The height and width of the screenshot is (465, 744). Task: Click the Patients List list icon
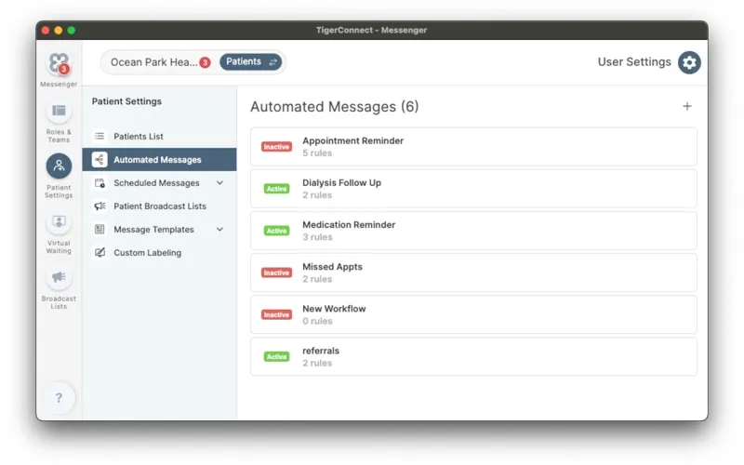coord(100,136)
